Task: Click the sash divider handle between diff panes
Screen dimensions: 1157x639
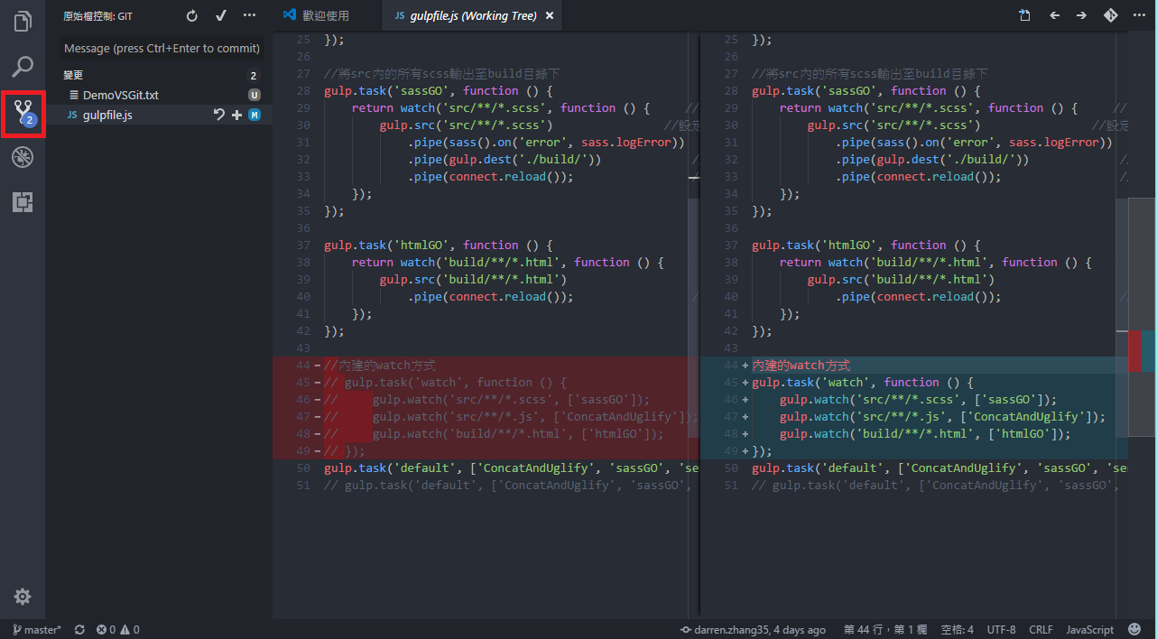Action: point(699,325)
